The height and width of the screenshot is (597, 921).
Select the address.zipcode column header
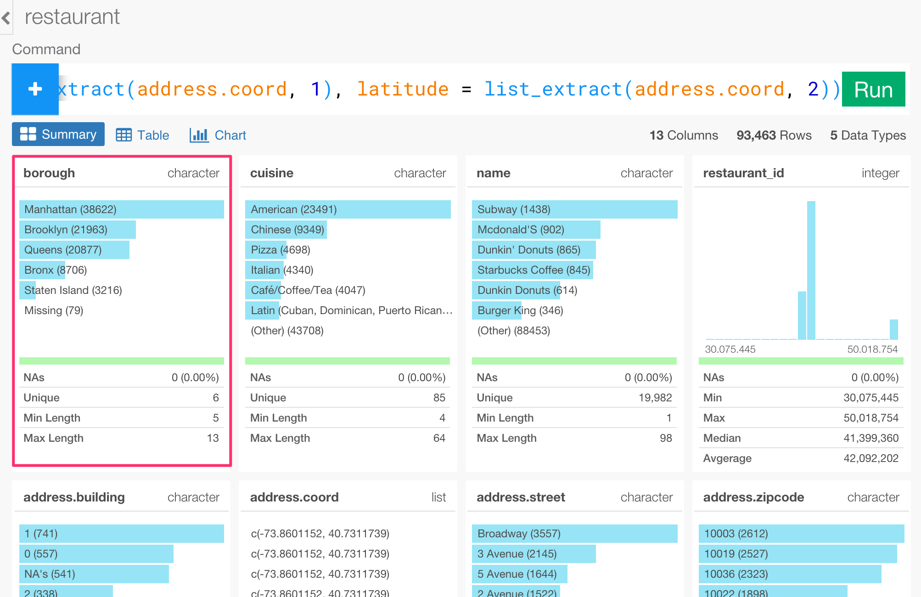[753, 497]
